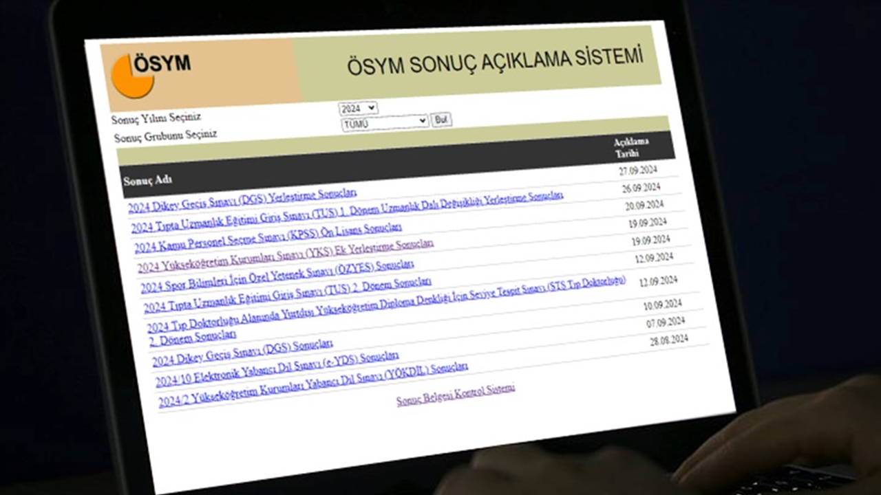
Task: Click the date 26.09.2024
Action: pos(641,188)
